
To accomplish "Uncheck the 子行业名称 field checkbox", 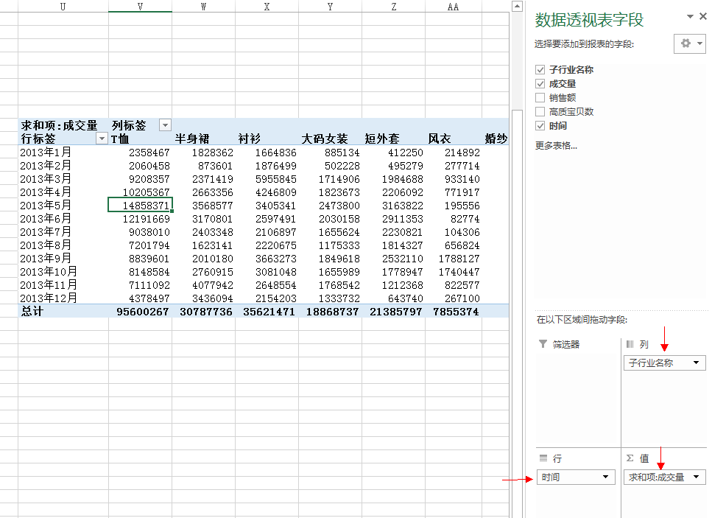I will tap(540, 69).
